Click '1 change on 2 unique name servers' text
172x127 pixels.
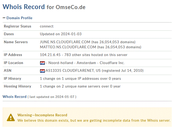tap(70, 86)
